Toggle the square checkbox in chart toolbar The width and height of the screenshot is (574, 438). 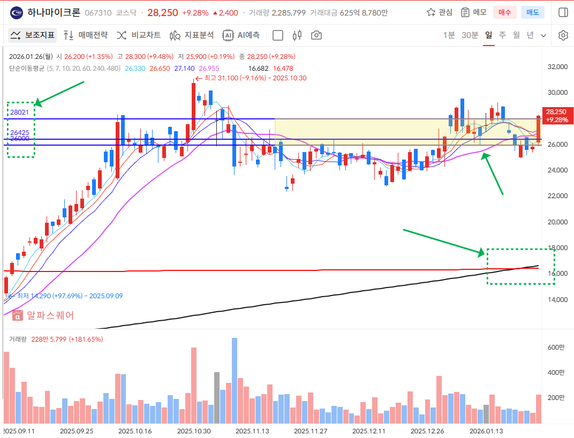(278, 35)
